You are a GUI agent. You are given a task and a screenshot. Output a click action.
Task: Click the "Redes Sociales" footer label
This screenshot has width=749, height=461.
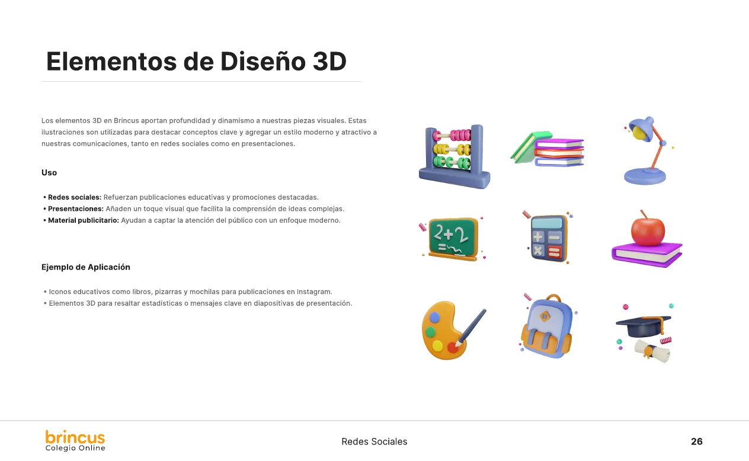(375, 441)
